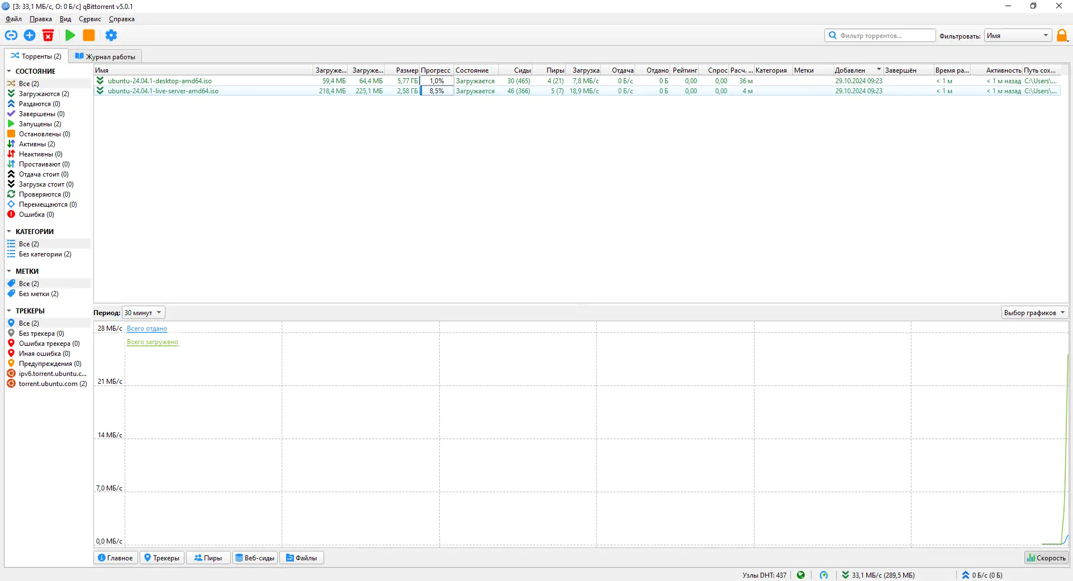Collapse the СОСТОЯНИЕ section
Screen dimensions: 1073x581
9,72
